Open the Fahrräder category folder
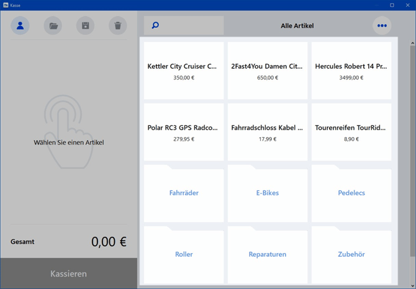 184,193
